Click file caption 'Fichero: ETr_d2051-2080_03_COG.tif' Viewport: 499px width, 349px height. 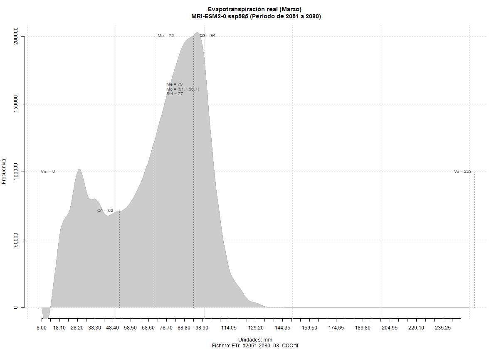point(255,346)
